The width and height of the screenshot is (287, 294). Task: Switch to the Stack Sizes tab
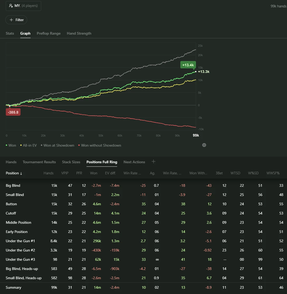(x=71, y=162)
